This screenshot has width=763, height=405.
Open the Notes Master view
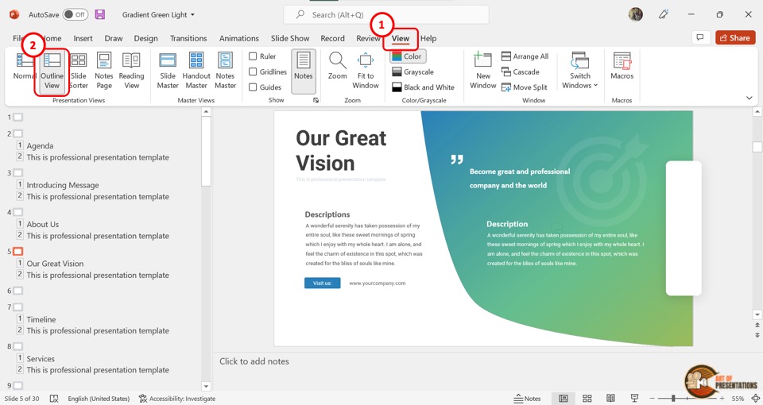coord(225,71)
